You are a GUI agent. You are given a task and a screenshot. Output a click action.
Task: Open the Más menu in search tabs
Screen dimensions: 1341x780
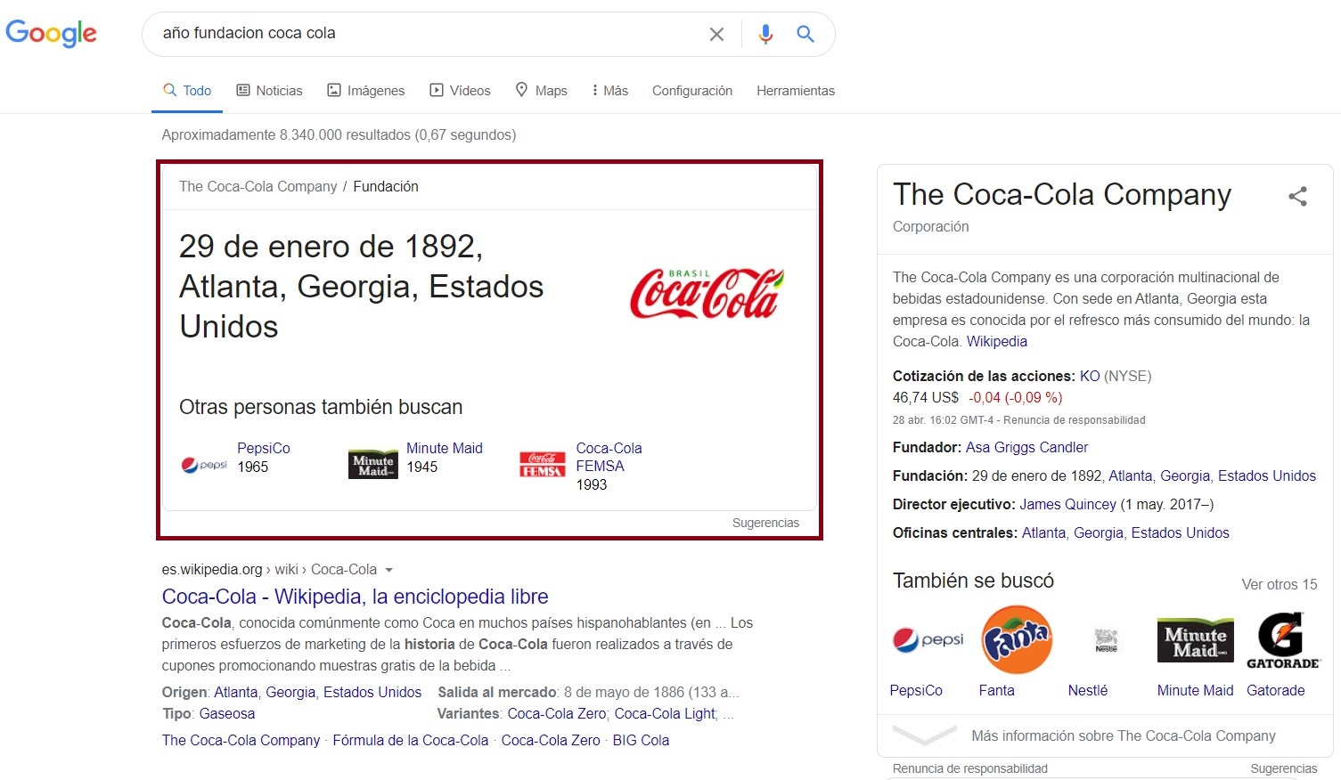pyautogui.click(x=610, y=91)
